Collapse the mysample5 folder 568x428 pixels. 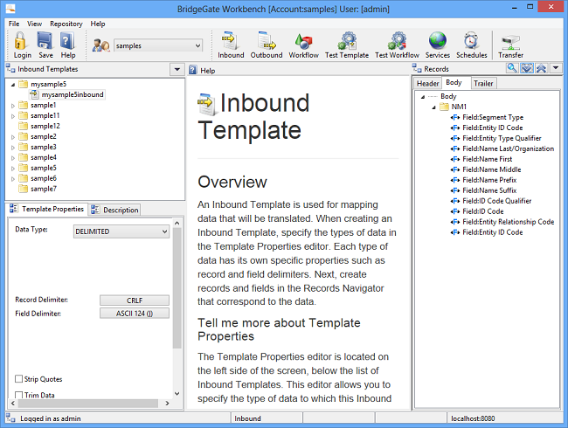[x=13, y=85]
